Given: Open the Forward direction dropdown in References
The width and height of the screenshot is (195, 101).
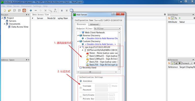Looking at the screenshot, I should click(x=187, y=63).
